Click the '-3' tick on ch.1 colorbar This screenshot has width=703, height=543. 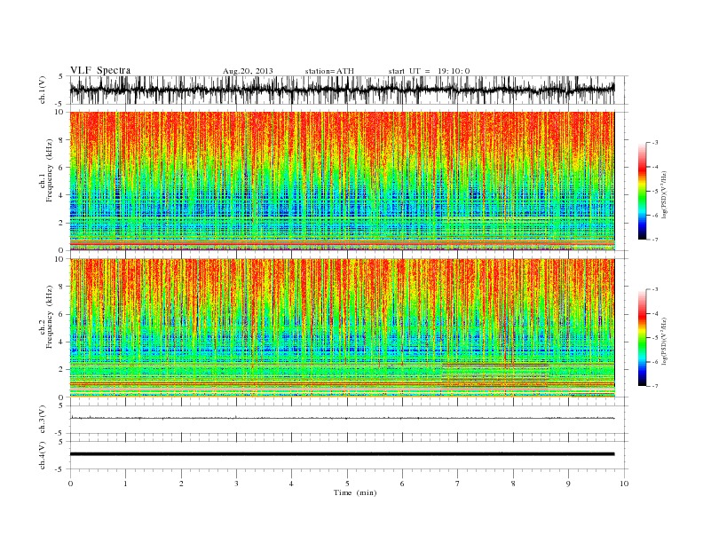pos(654,143)
